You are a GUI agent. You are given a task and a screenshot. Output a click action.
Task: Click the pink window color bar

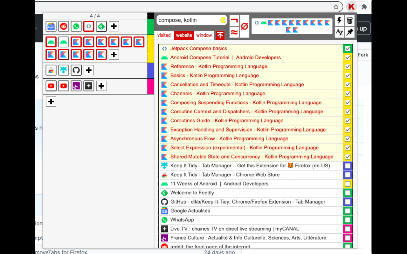click(151, 86)
